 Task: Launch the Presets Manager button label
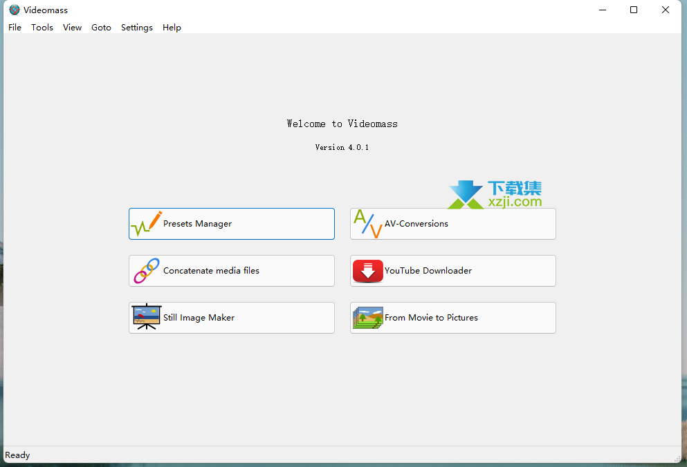(x=198, y=224)
